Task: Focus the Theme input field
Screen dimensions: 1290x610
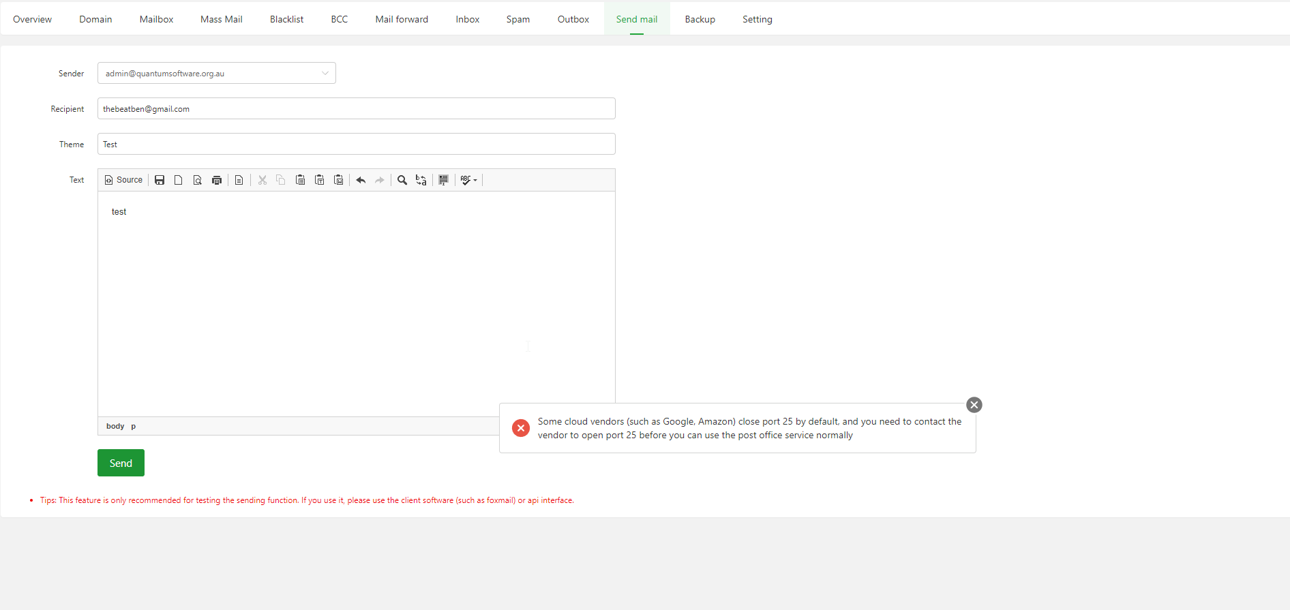Action: 357,144
